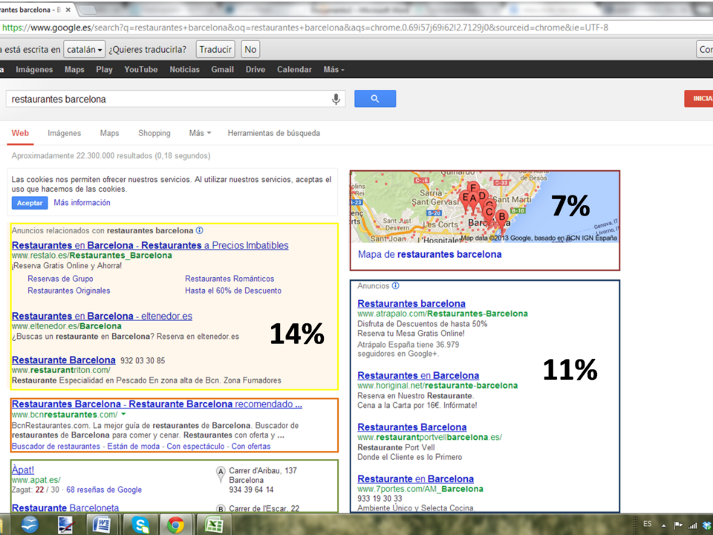Click the info icon next to right-column 'Anuncios'
The width and height of the screenshot is (713, 535).
point(395,286)
